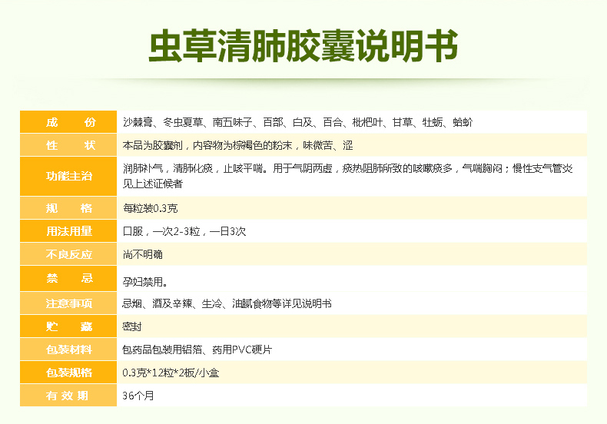Select the 用法用量 label cell
607x424 pixels.
pyautogui.click(x=68, y=231)
